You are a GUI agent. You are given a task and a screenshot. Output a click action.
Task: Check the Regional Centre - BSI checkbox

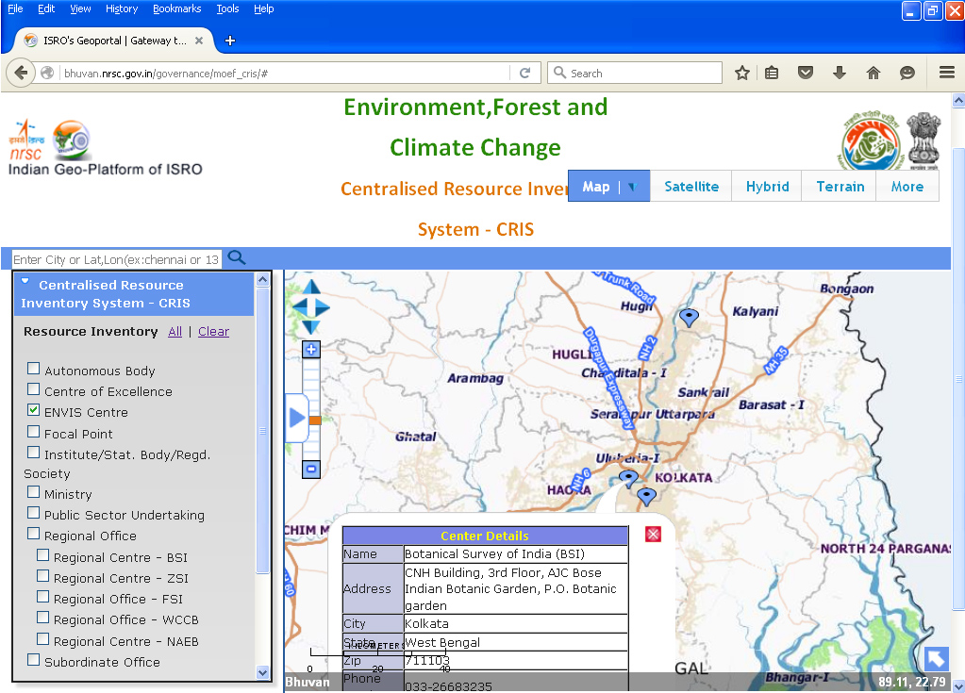(43, 555)
